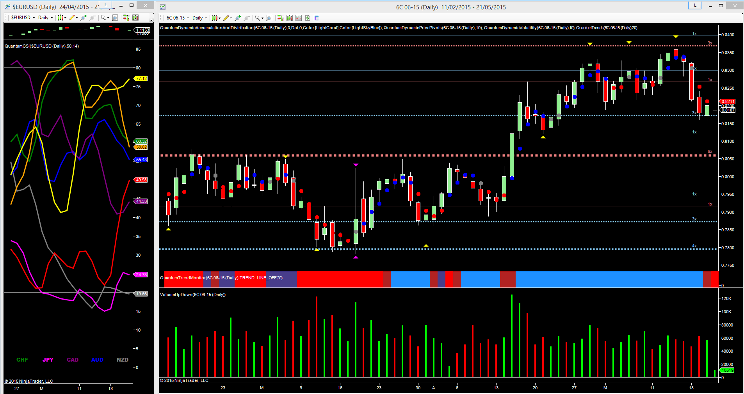Select the cursor pointer tool in the 6C 06-15 window
The height and width of the screenshot is (394, 744).
pyautogui.click(x=257, y=18)
